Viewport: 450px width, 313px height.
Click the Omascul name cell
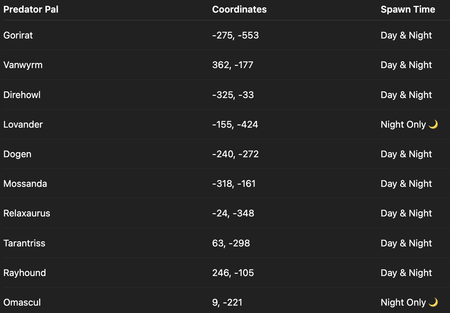coord(22,302)
